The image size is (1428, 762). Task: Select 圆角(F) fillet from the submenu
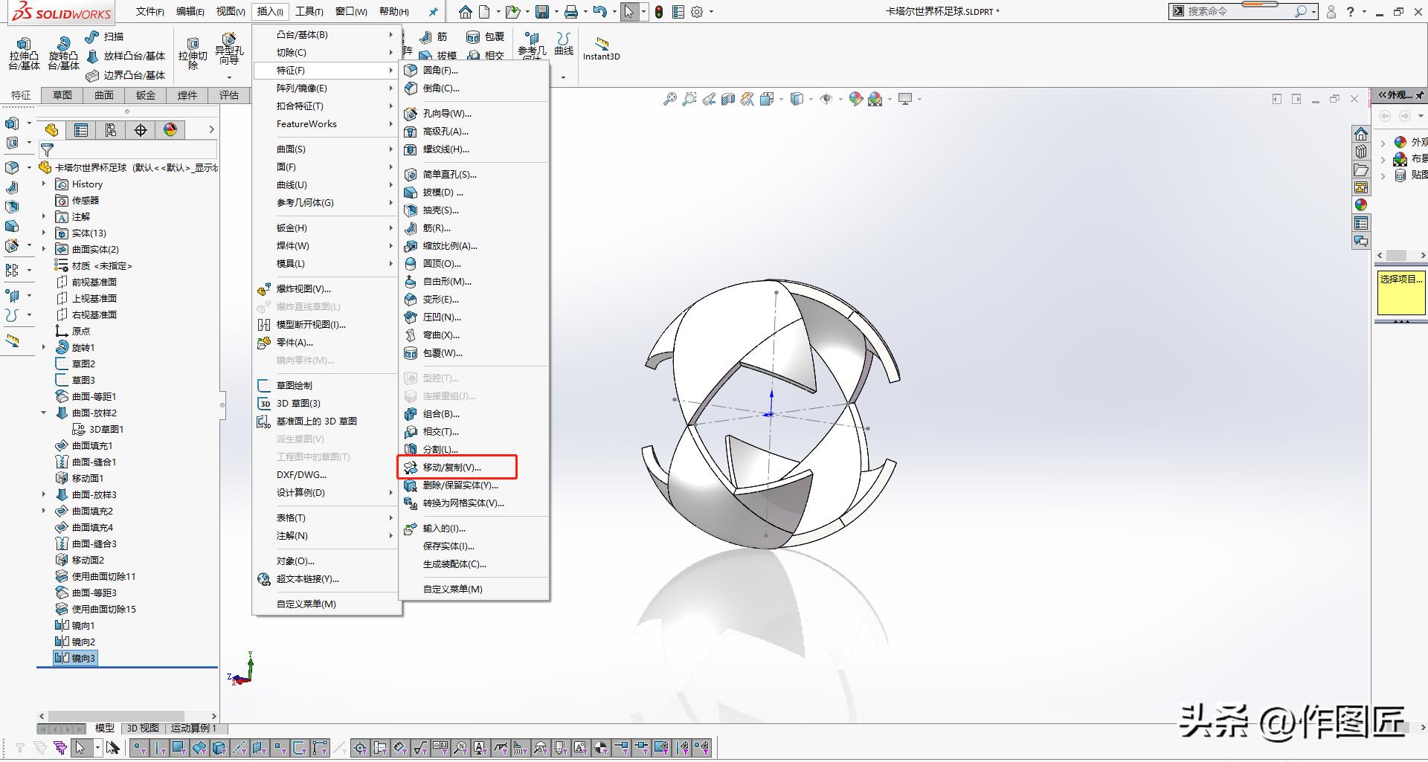click(x=440, y=71)
